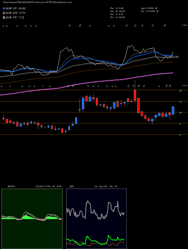Click the price axis label 11
The width and height of the screenshot is (188, 249).
pyautogui.click(x=180, y=102)
